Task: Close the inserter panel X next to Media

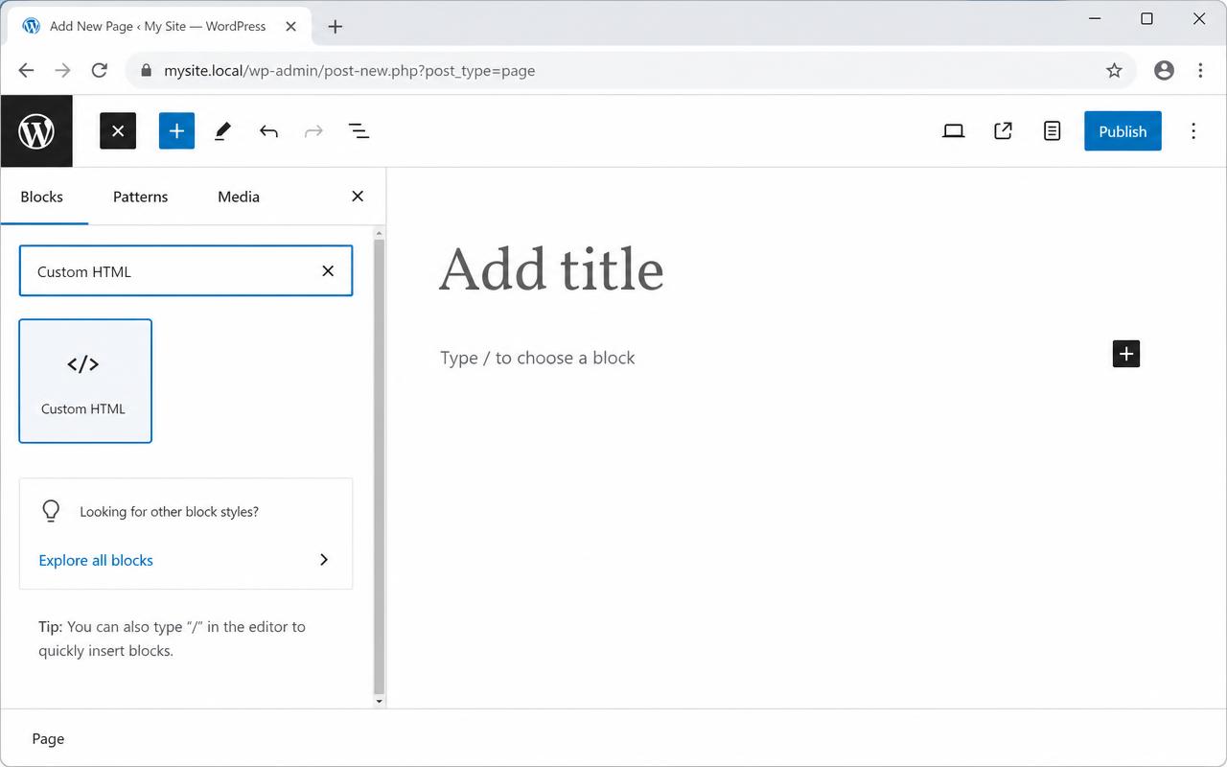Action: (358, 197)
